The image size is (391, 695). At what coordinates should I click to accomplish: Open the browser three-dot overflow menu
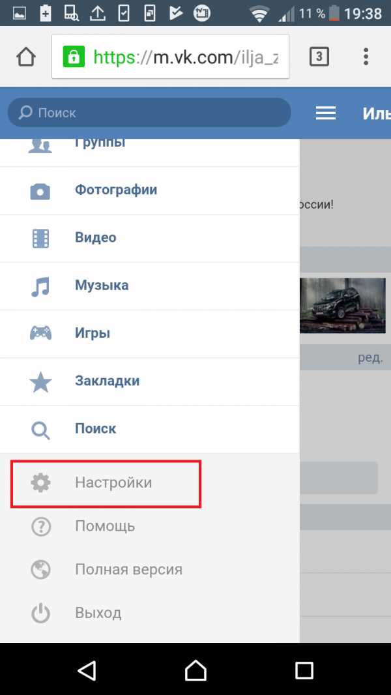pyautogui.click(x=366, y=57)
